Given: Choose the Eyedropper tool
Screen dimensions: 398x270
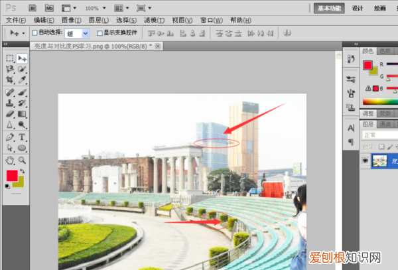Looking at the screenshot, I should [x=22, y=80].
